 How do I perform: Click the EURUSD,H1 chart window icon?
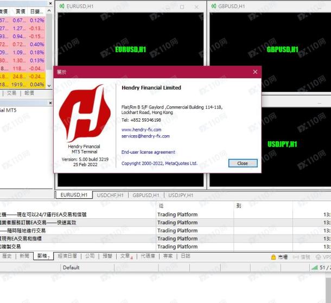click(62, 6)
